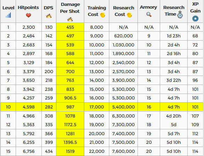The image size is (204, 156).
Task: Click the 1d 23h research time cell
Action: click(174, 36)
